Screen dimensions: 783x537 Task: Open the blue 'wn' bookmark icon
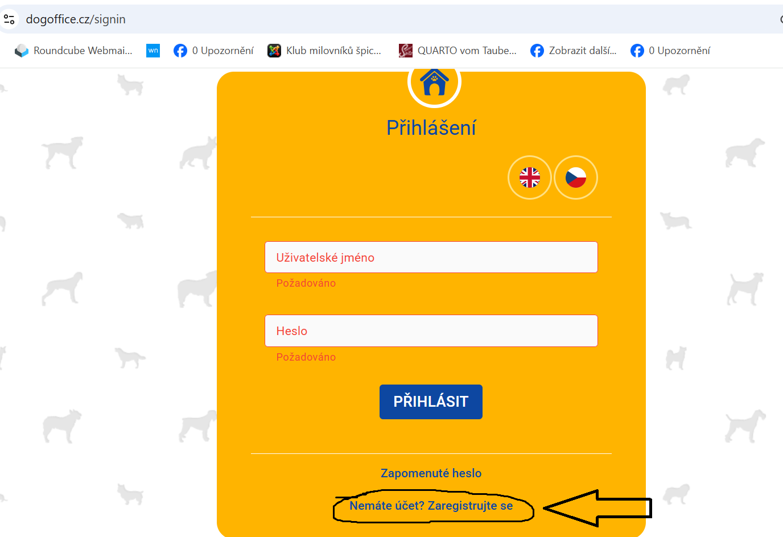click(x=153, y=51)
